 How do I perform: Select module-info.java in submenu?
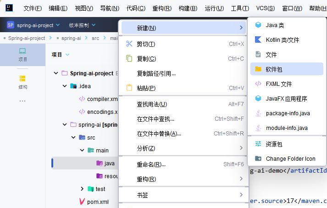[x=287, y=128]
